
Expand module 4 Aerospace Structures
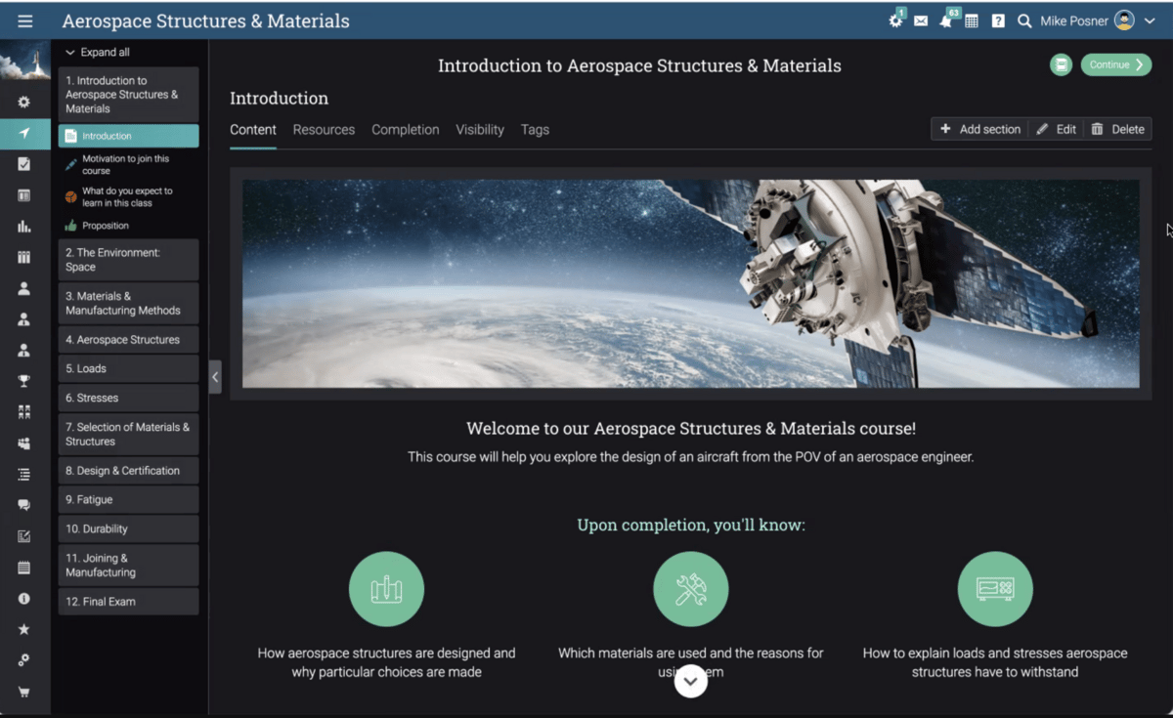tap(128, 340)
